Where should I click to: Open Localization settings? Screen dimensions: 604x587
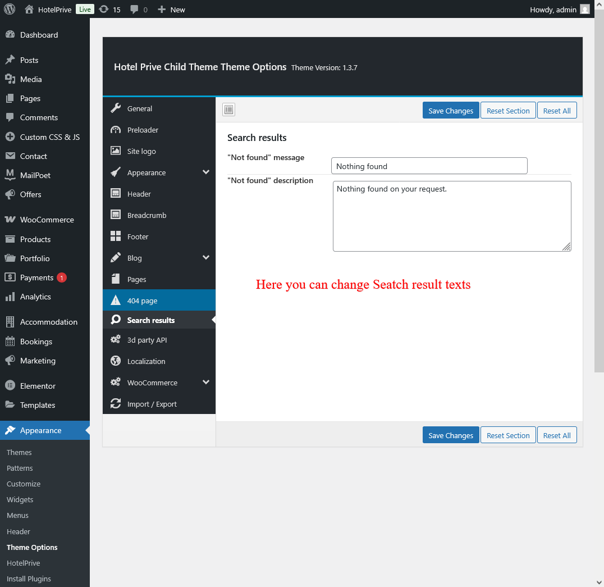[146, 361]
